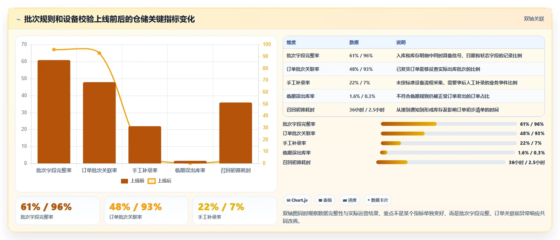
Task: Select the 临期误出库率 bar in chart
Action: (x=190, y=162)
